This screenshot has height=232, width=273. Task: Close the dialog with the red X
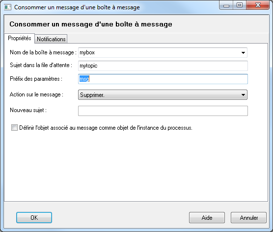[x=258, y=5]
